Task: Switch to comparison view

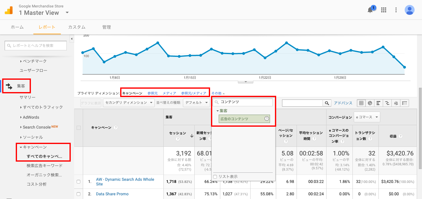Action: pos(387,103)
